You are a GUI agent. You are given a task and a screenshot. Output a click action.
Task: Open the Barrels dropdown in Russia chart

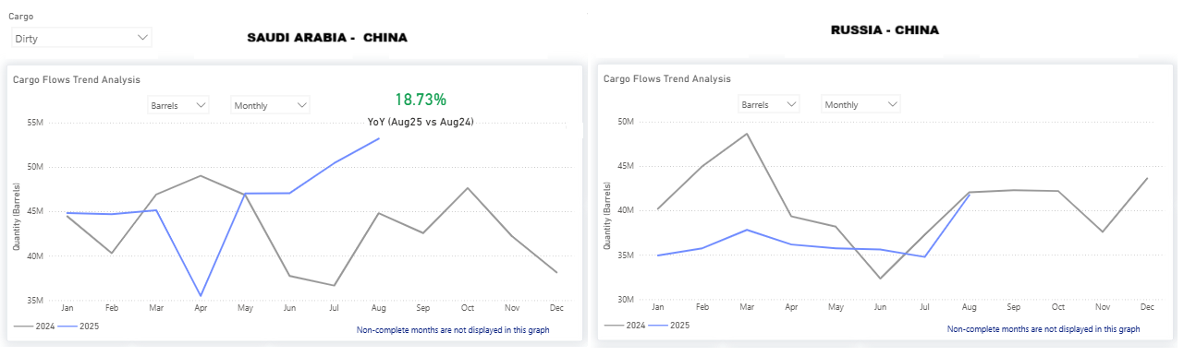[769, 104]
